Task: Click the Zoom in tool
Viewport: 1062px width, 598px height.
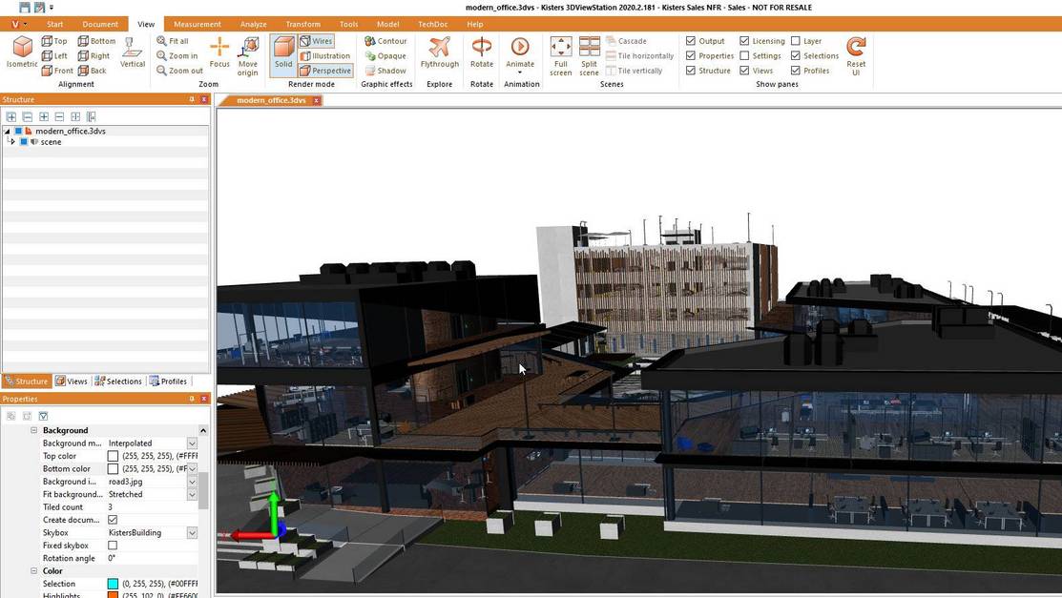Action: coord(177,55)
